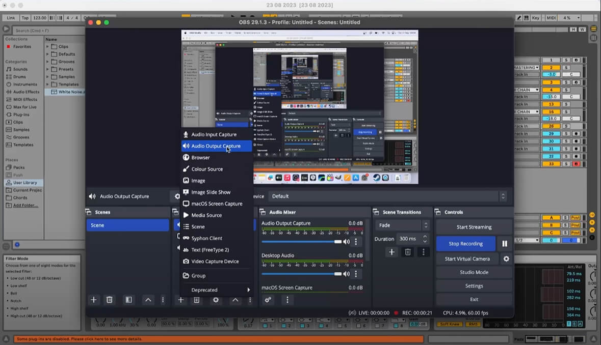Click Ableton search field
The height and width of the screenshot is (345, 601).
(x=48, y=30)
